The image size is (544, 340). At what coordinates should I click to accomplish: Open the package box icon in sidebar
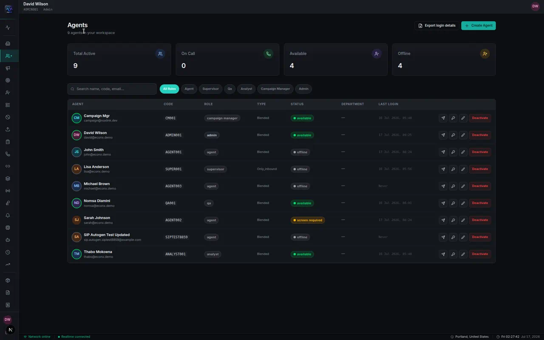coord(8,280)
